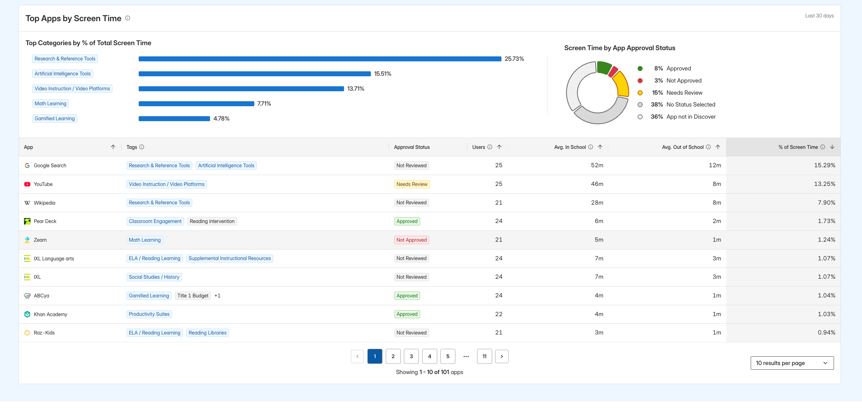Click the IXL Language arts app icon
Image resolution: width=862 pixels, height=408 pixels.
pos(27,259)
